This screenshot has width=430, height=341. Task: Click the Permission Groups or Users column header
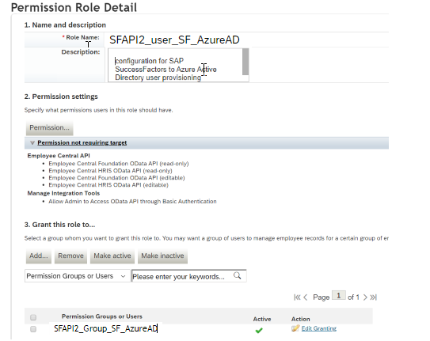[102, 316]
